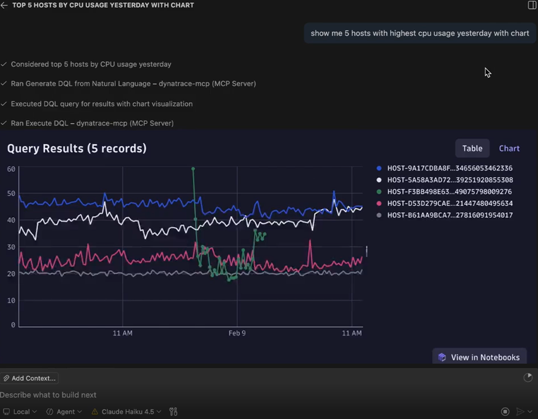This screenshot has height=419, width=538.
Task: Click the Notebooks cube icon
Action: click(x=442, y=357)
